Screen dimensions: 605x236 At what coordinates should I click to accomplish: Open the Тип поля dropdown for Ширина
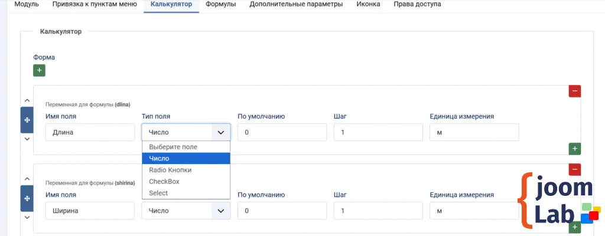pyautogui.click(x=186, y=211)
